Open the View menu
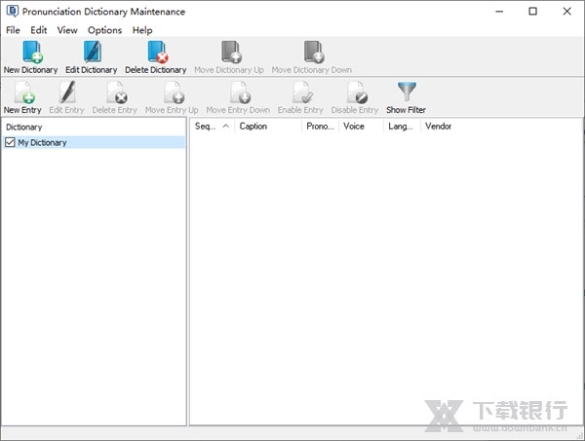This screenshot has width=585, height=441. click(67, 30)
